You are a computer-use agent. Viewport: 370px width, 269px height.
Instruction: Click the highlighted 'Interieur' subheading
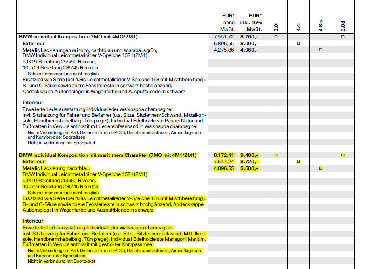(x=33, y=221)
